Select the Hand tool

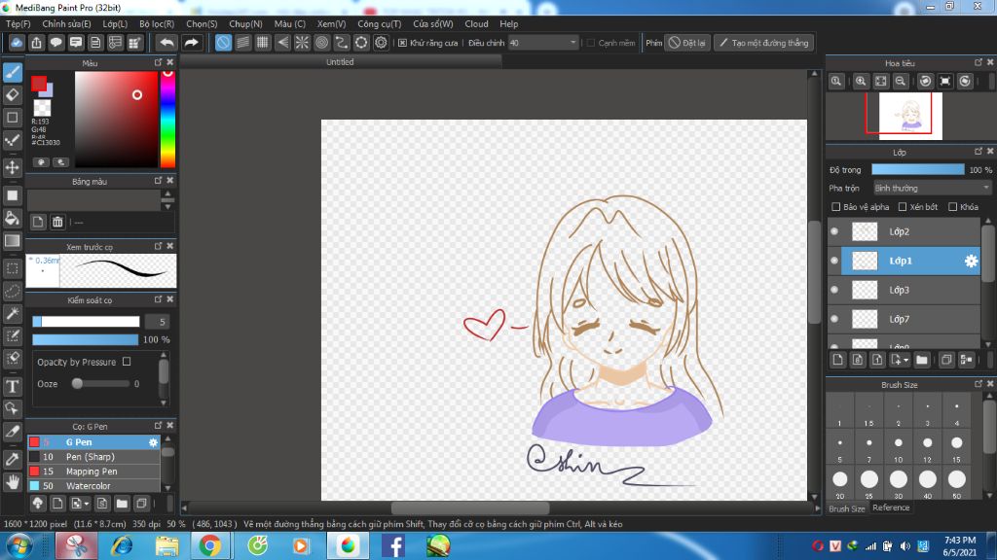(x=13, y=482)
